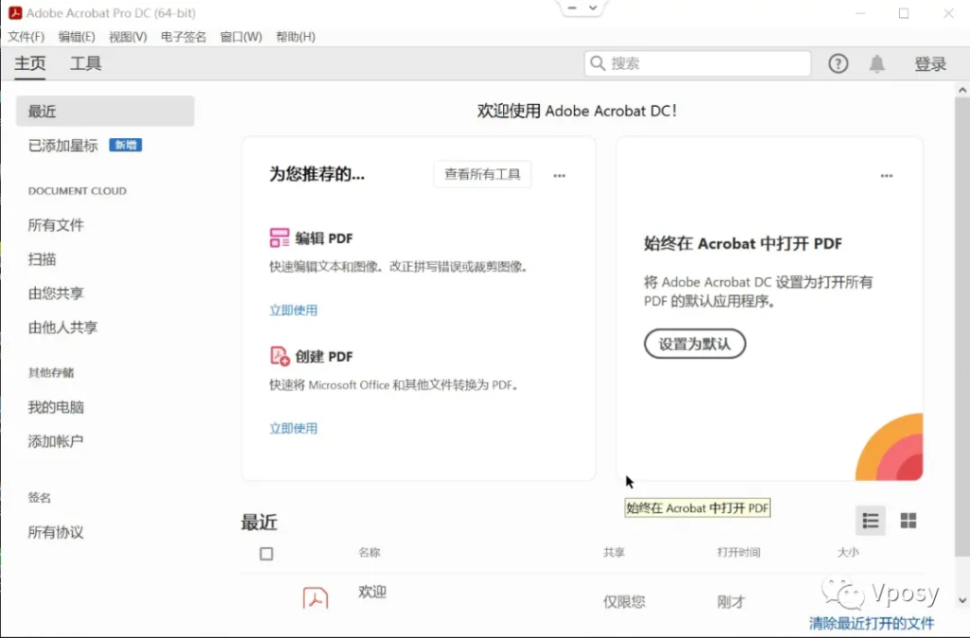Click the 创建 PDF tool icon
Screen dimensions: 970x638
click(x=279, y=356)
